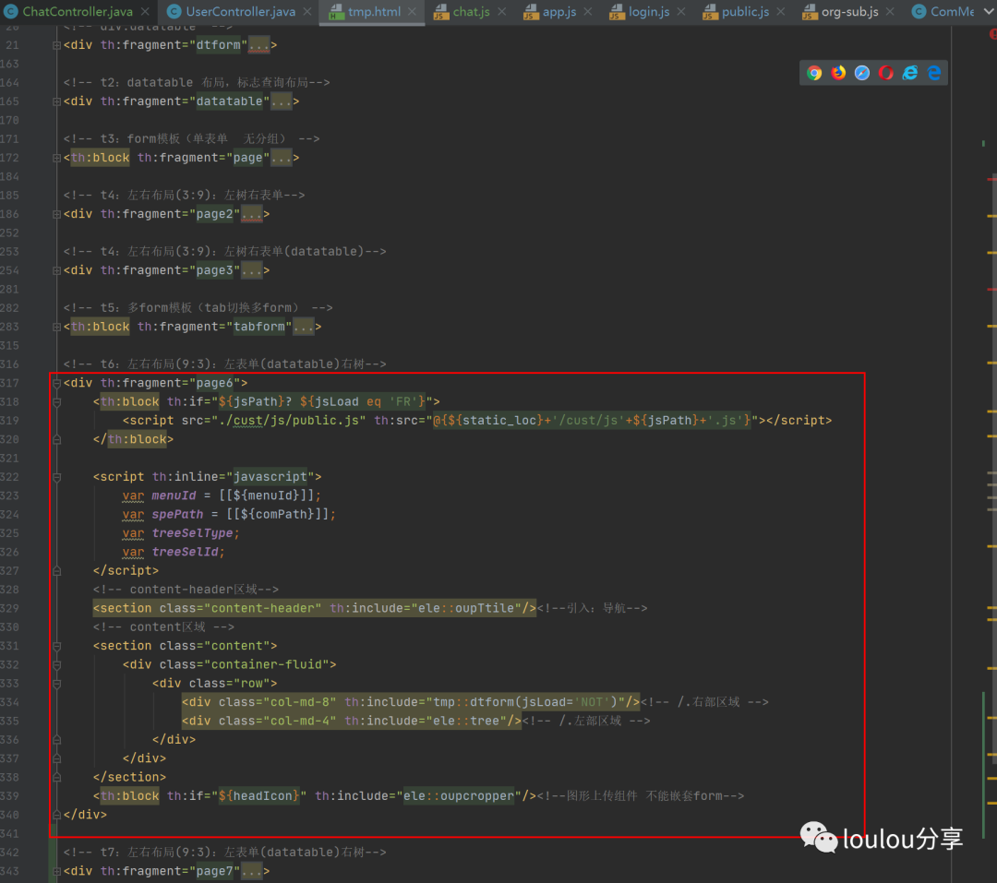This screenshot has height=883, width=997.
Task: Switch to public.js tab
Action: point(745,11)
